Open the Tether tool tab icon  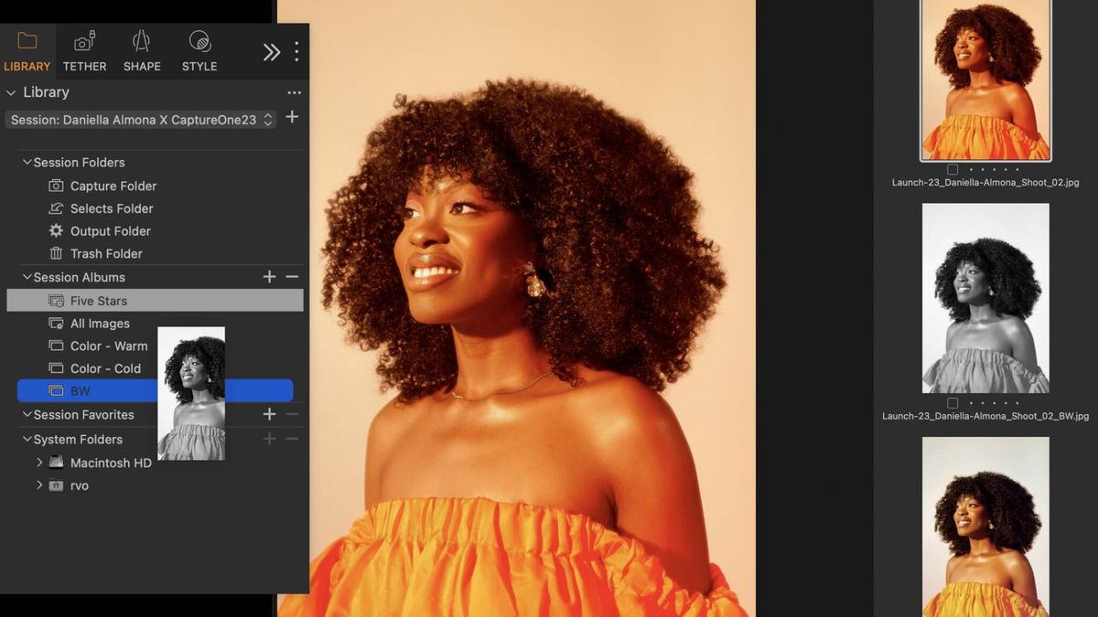pyautogui.click(x=84, y=40)
